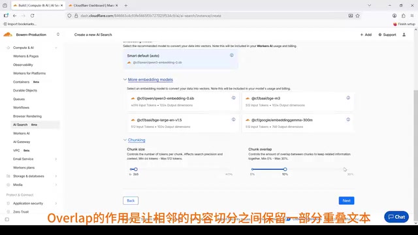Select the Smart default (auto) model
The image size is (418, 235).
tap(180, 59)
